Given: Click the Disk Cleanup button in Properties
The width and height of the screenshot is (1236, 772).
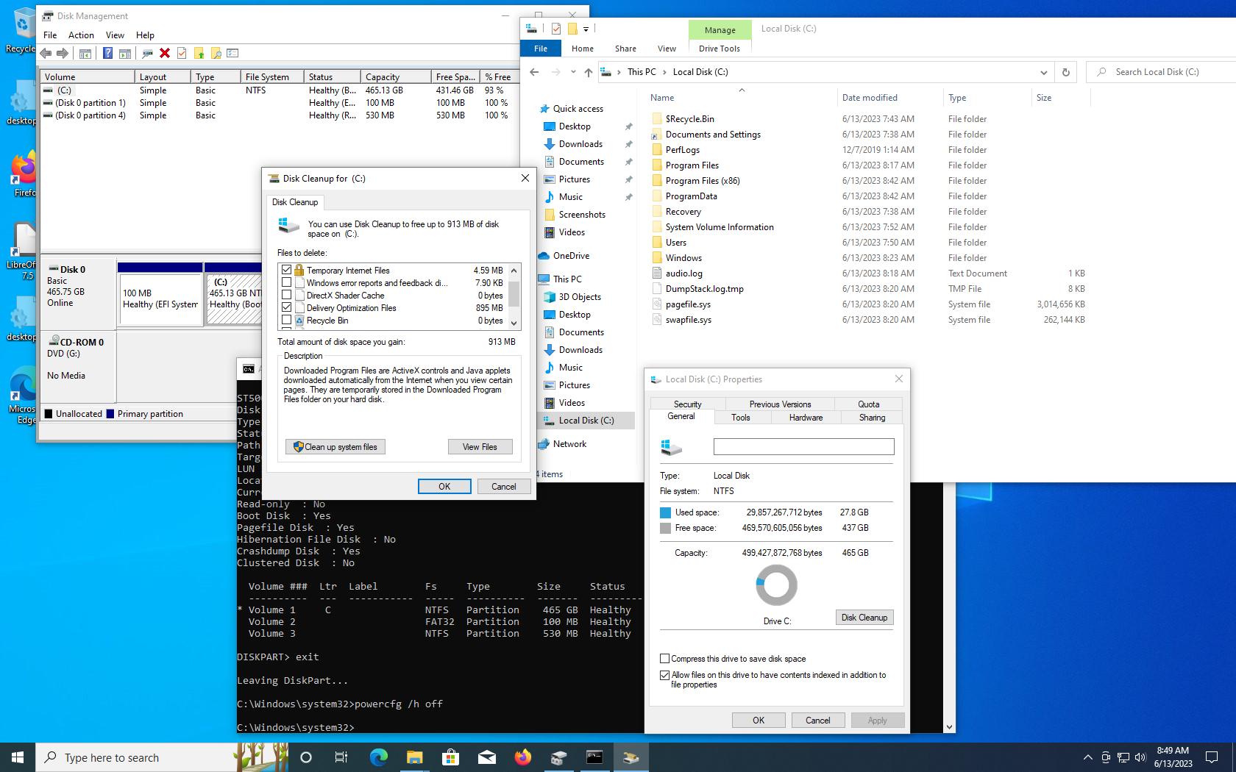Looking at the screenshot, I should [864, 618].
